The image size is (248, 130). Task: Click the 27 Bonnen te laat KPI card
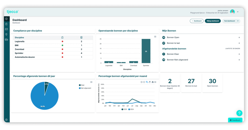pos(191,83)
